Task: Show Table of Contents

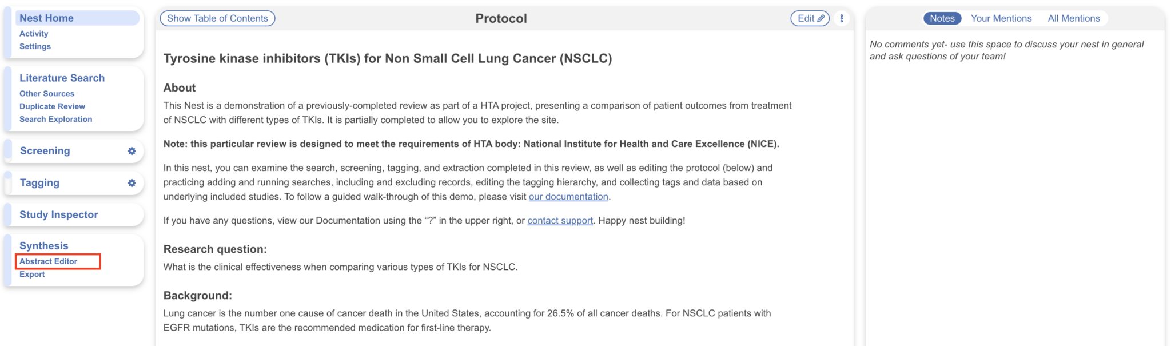Action: click(x=217, y=18)
